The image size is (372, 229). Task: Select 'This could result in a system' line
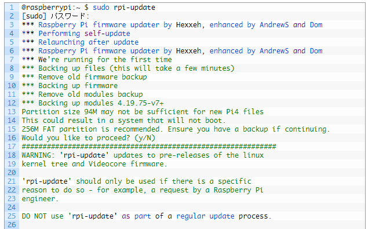(123, 121)
